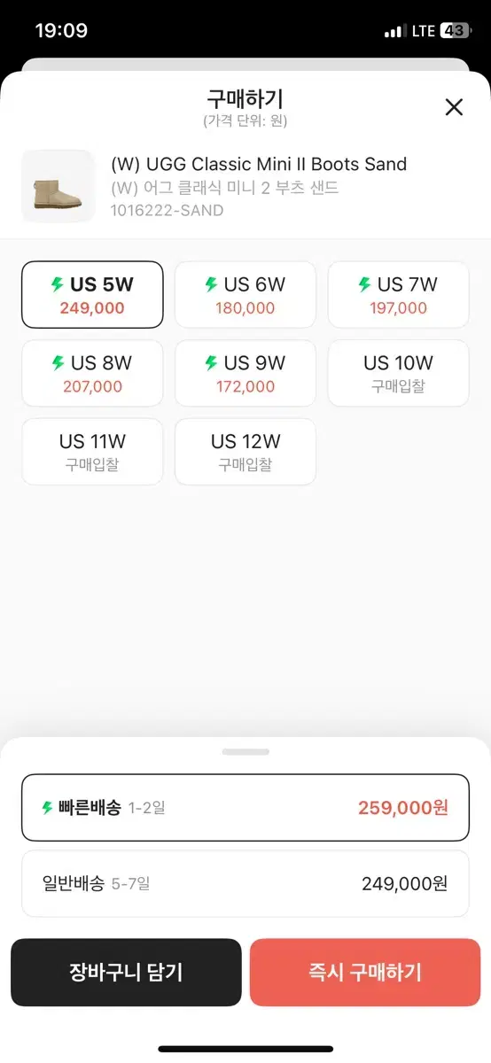The height and width of the screenshot is (1063, 491).
Task: Choose size US 6W priced 180,000
Action: [x=245, y=295]
